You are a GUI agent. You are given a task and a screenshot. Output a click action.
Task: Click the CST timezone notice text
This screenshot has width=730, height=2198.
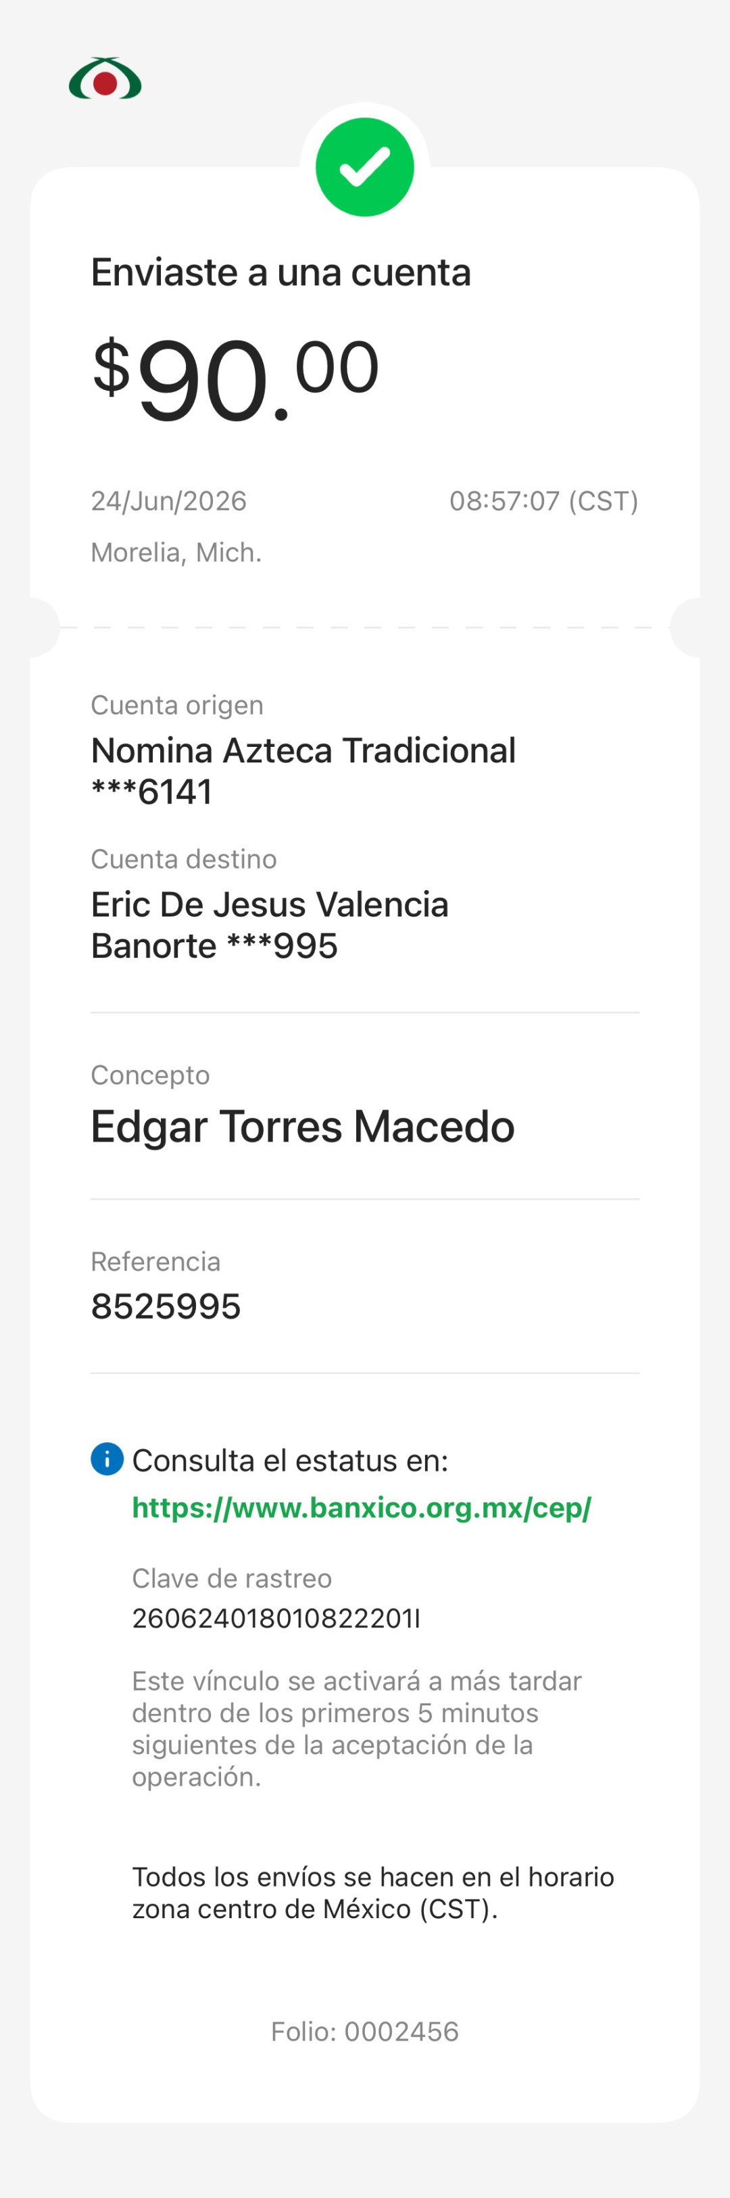coord(373,1892)
